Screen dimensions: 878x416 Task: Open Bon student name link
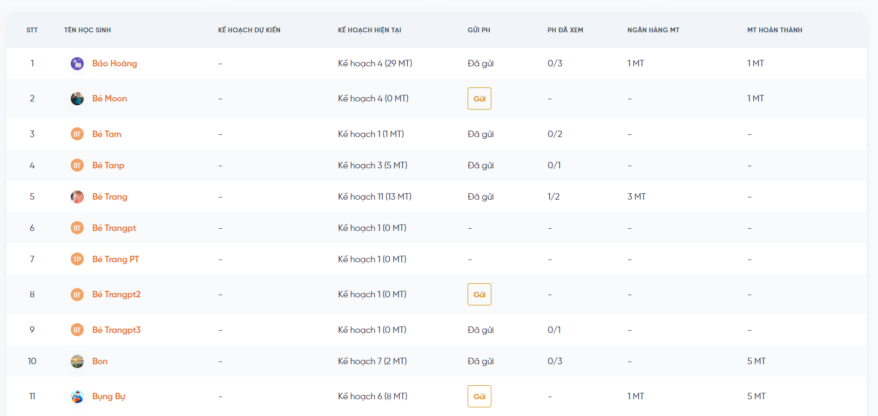point(100,362)
